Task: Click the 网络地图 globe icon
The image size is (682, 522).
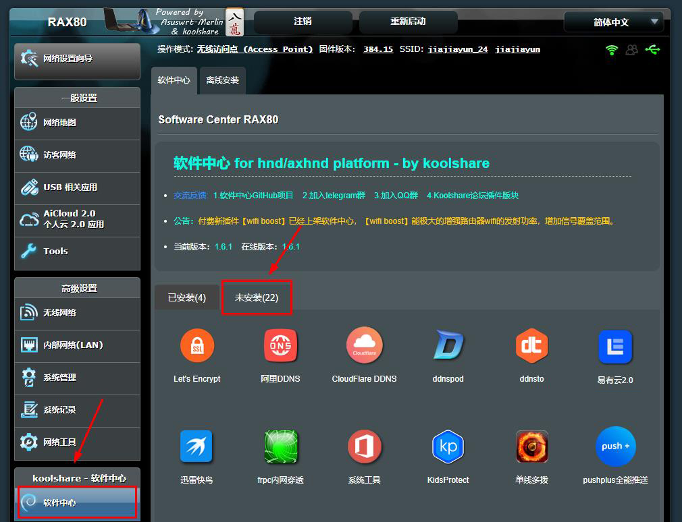Action: tap(29, 121)
